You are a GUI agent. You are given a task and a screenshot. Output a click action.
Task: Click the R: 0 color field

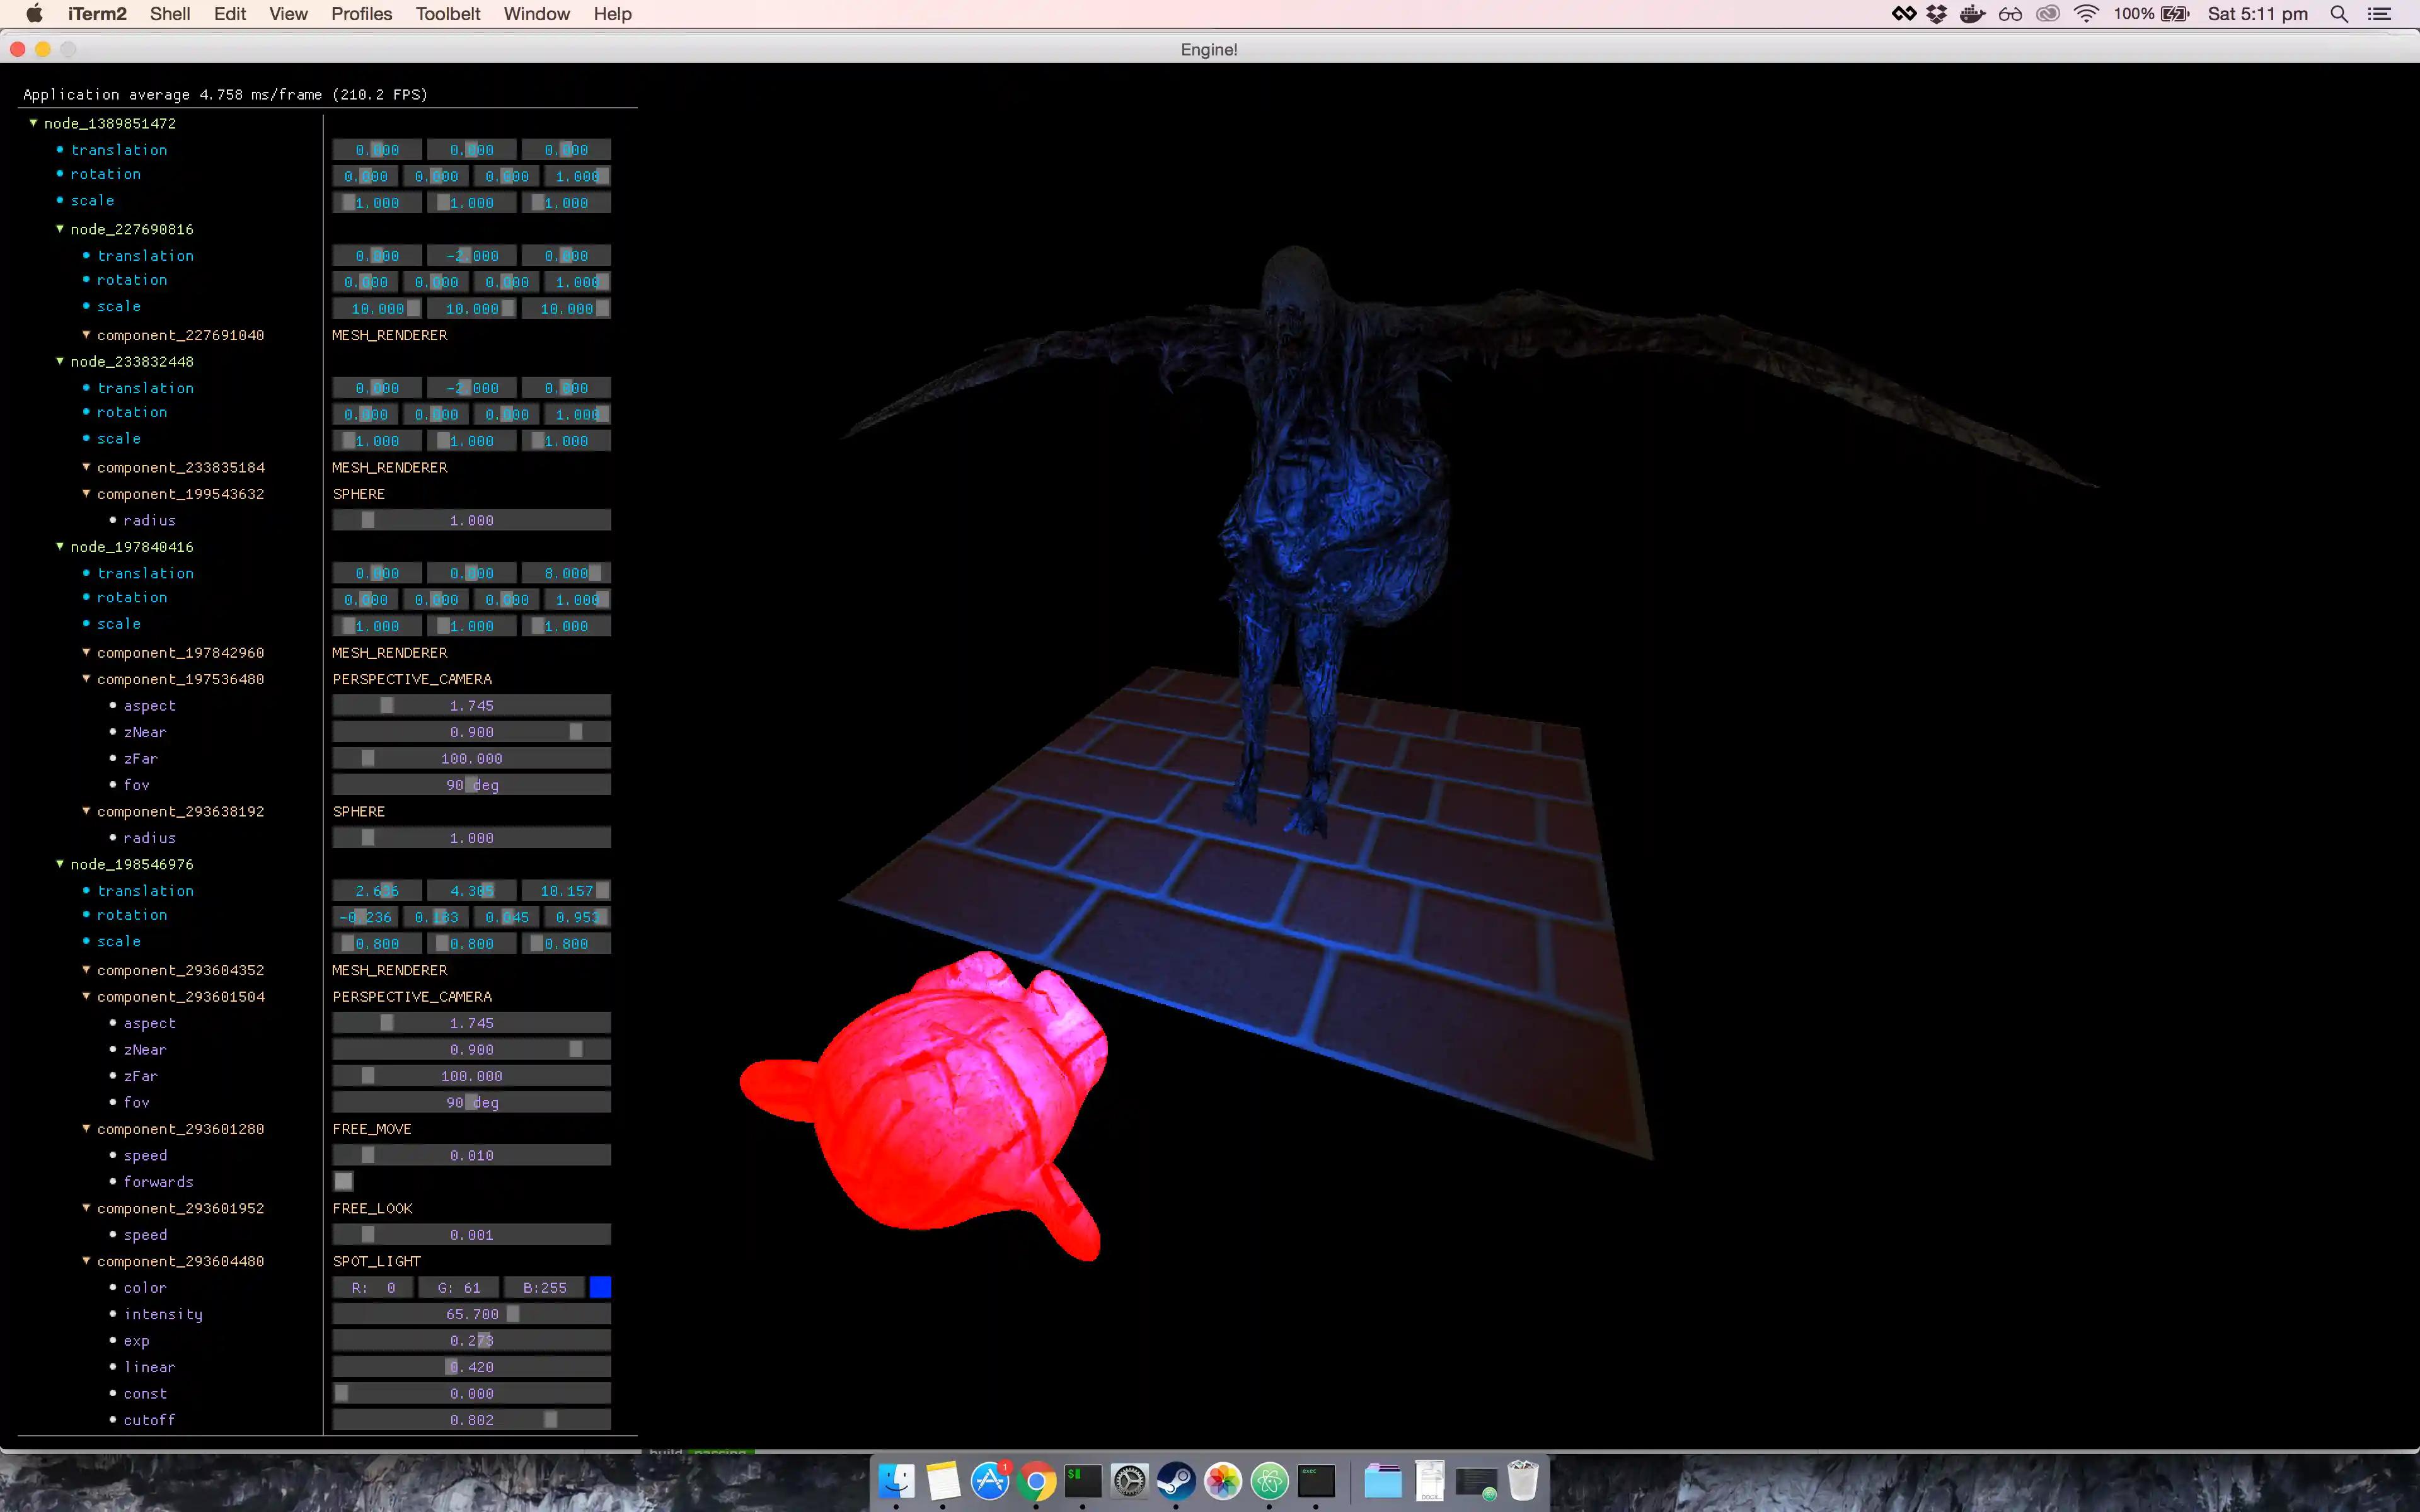[373, 1287]
